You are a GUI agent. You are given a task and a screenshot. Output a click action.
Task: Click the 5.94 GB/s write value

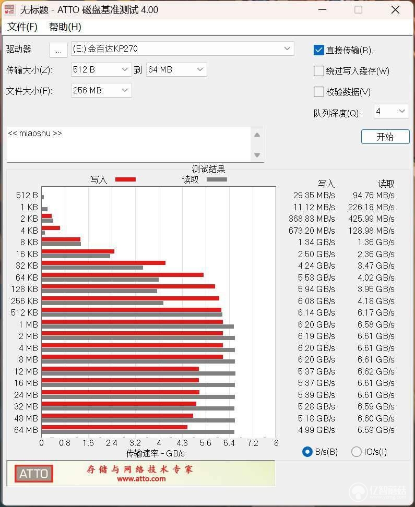point(316,289)
